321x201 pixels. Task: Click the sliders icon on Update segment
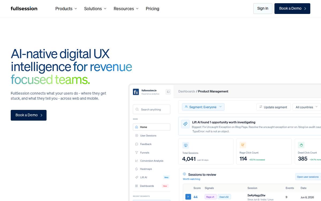261,107
